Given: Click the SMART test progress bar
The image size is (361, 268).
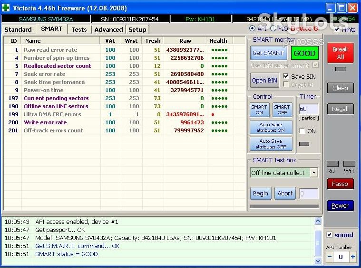Looking at the screenshot, I should pos(284,206).
